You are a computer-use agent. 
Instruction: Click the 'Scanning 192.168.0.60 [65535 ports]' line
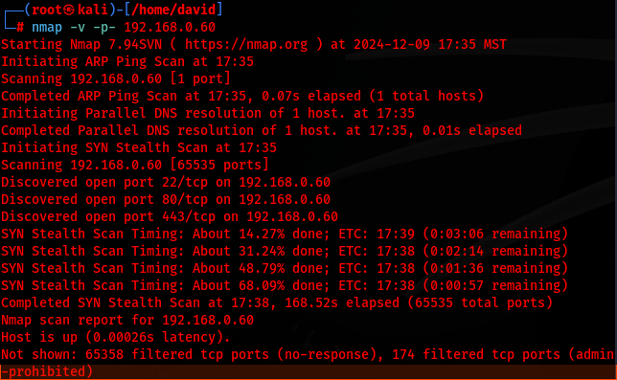(135, 165)
